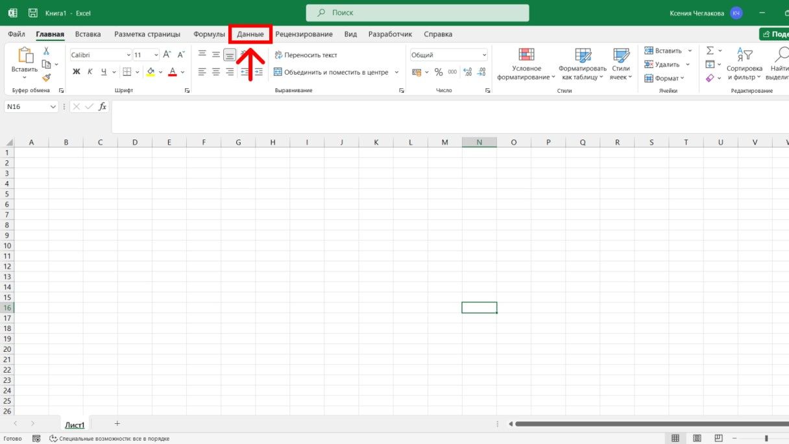This screenshot has height=444, width=789.
Task: Click the zoom slider handle
Action: tap(766, 439)
